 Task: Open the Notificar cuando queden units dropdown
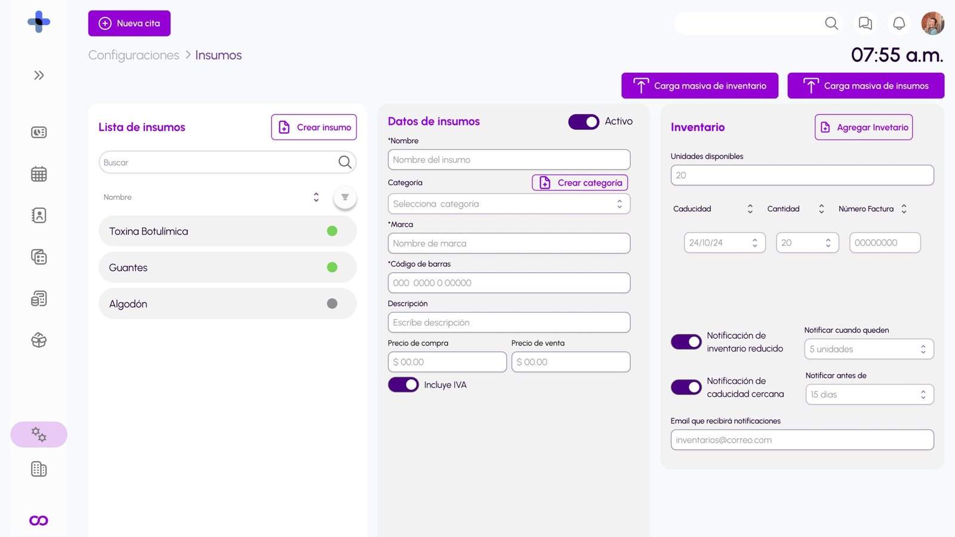(x=868, y=349)
